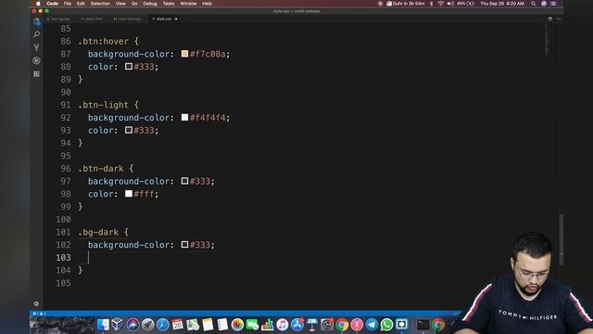Open Terminal from the dock
This screenshot has height=334, width=593.
(x=423, y=325)
